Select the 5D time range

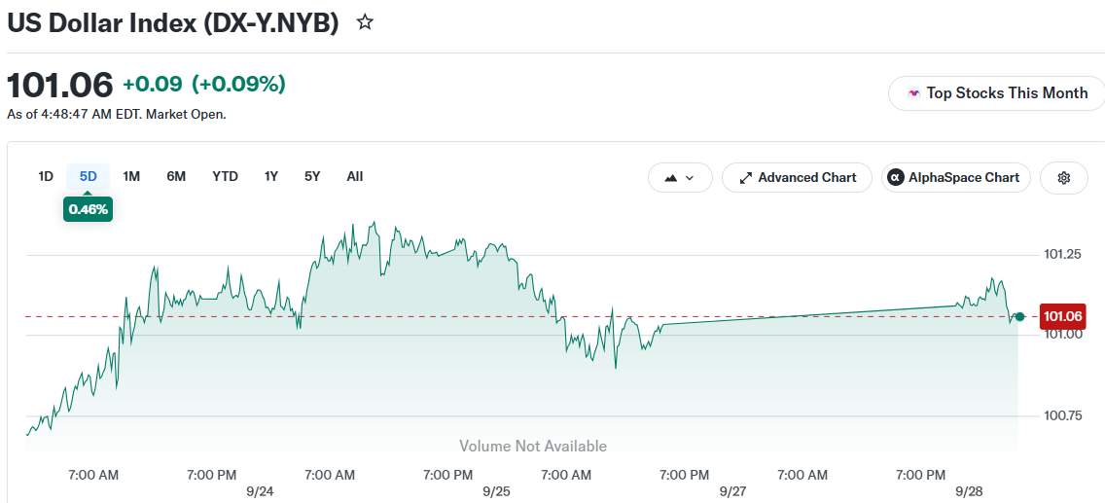click(x=89, y=177)
